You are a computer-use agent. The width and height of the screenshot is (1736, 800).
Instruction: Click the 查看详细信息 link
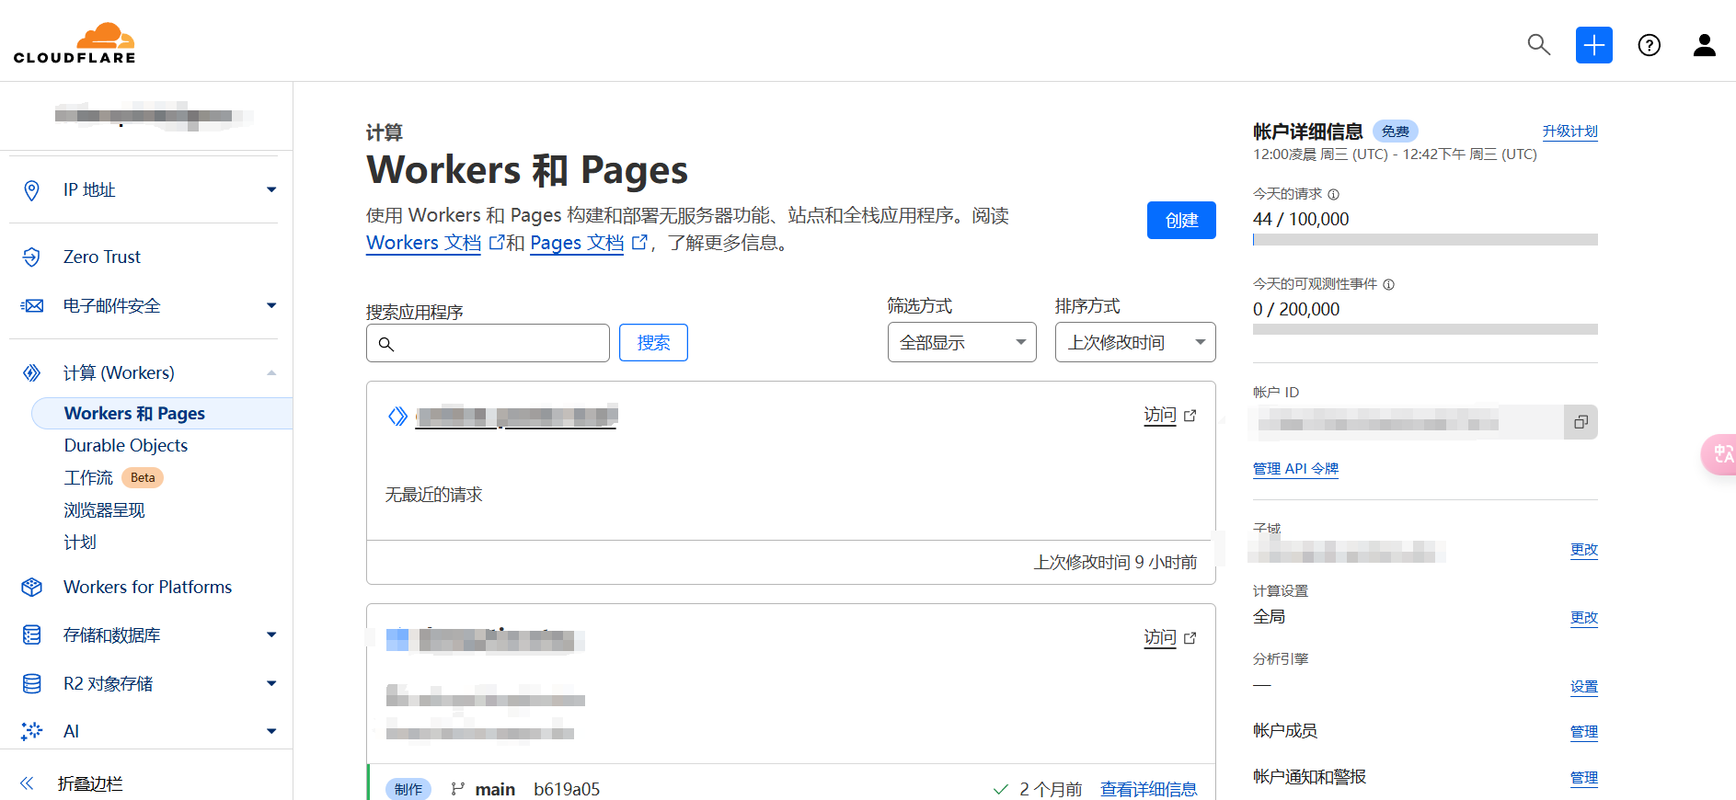click(x=1149, y=789)
